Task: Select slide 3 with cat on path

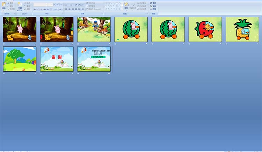Action: click(94, 29)
